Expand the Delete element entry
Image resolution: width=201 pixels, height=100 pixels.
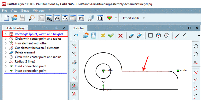pyautogui.click(x=6, y=52)
